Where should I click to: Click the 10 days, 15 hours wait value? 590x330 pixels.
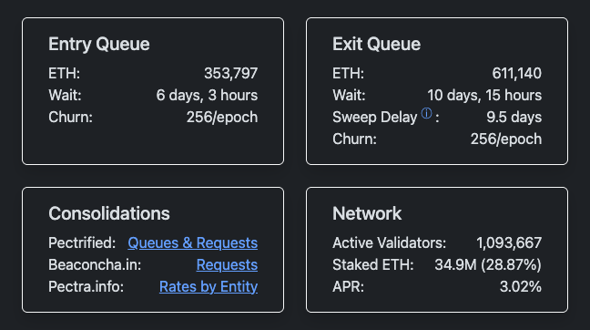tap(484, 96)
